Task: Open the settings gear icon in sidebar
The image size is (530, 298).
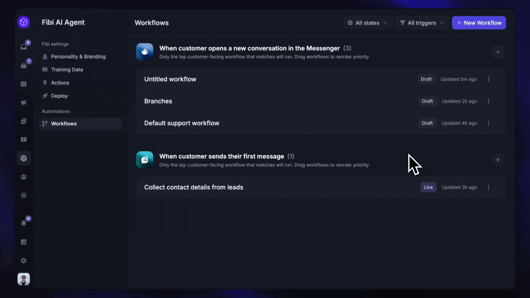Action: coord(24,261)
